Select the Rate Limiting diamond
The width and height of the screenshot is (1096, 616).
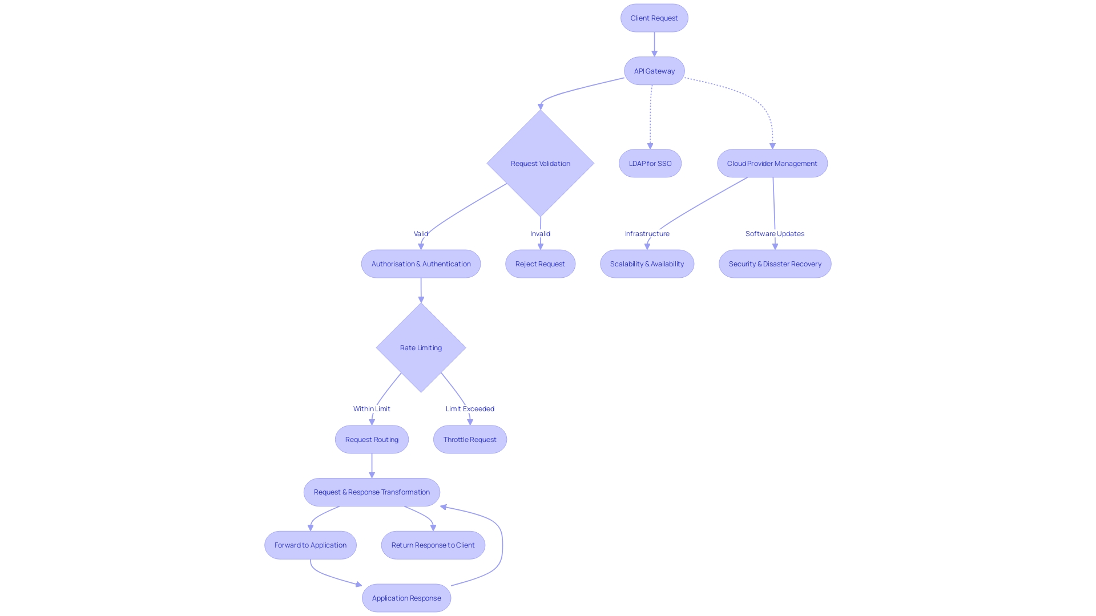pos(421,347)
